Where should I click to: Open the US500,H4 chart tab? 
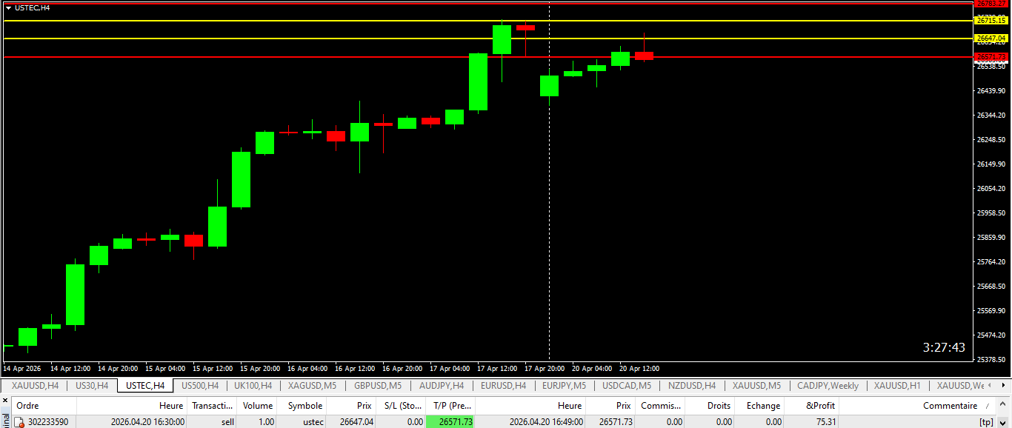[x=200, y=386]
